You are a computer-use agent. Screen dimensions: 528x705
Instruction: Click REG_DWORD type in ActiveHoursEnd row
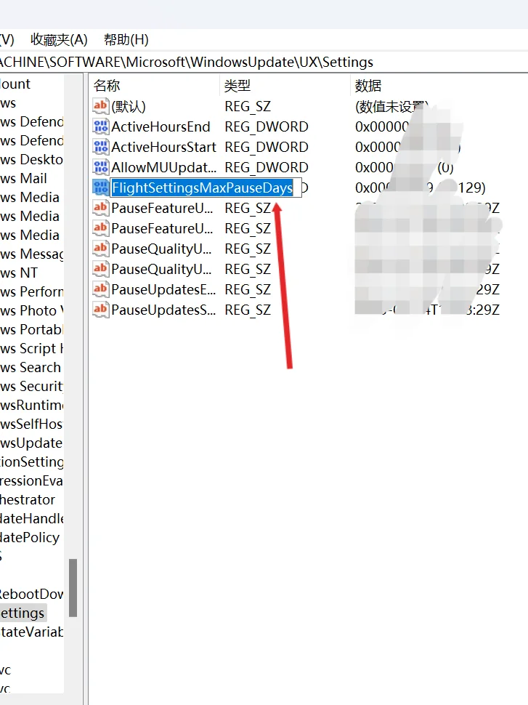pyautogui.click(x=267, y=126)
